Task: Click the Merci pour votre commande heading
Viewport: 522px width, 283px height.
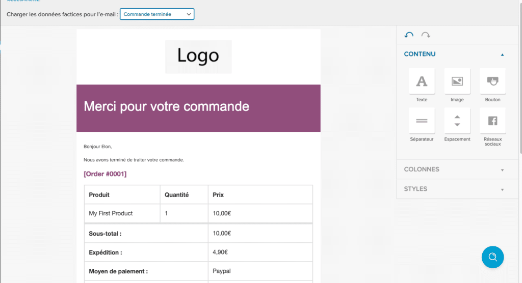Action: point(166,106)
